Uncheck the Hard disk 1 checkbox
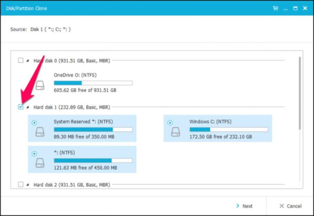This screenshot has height=216, width=314. [x=21, y=107]
